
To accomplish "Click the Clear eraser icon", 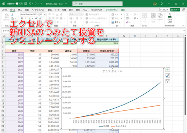I will pos(127,22).
